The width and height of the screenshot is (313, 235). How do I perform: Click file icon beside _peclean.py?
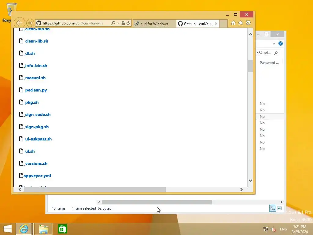click(x=21, y=90)
